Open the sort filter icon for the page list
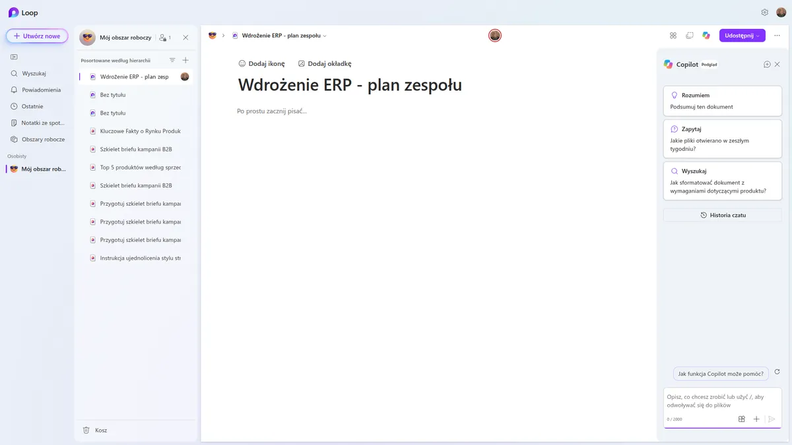Image resolution: width=792 pixels, height=445 pixels. (172, 60)
